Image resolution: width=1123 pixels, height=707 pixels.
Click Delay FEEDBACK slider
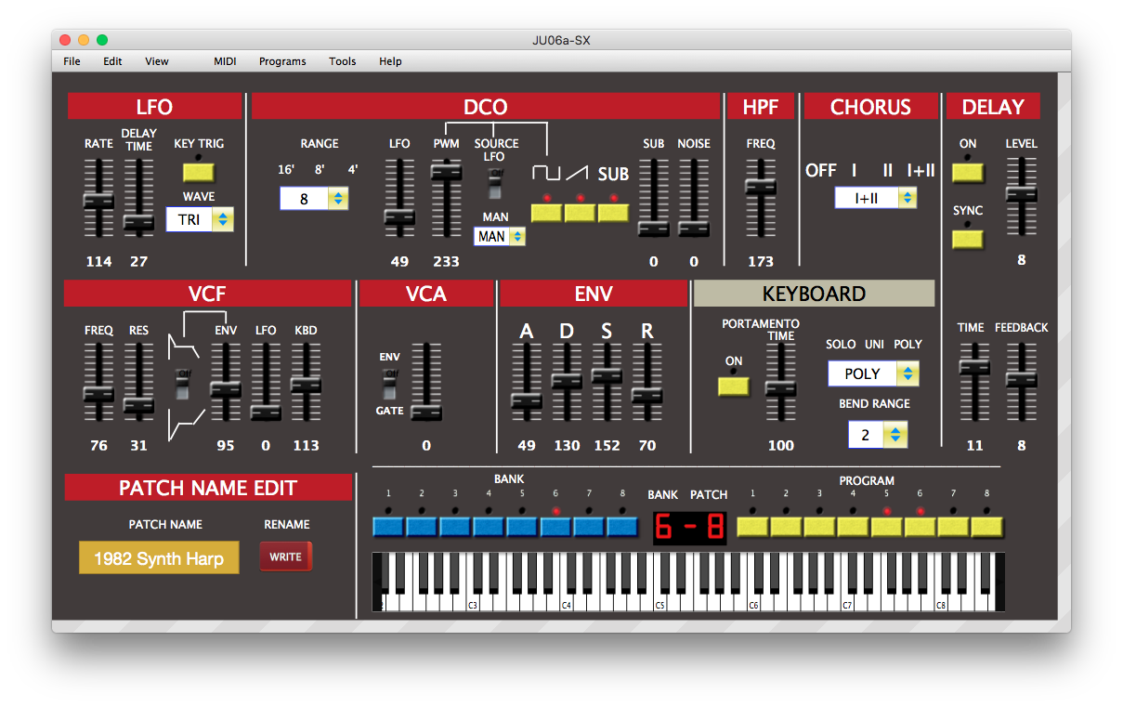tap(1021, 382)
